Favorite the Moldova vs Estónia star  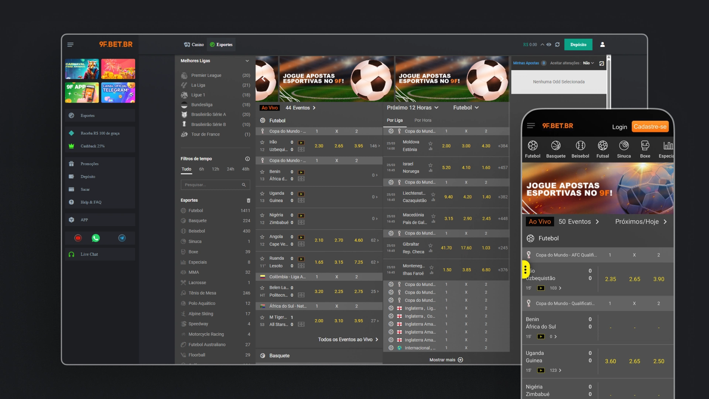pyautogui.click(x=430, y=143)
